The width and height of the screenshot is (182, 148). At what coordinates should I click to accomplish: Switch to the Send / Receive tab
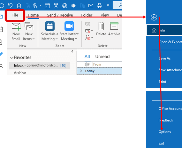[60, 15]
